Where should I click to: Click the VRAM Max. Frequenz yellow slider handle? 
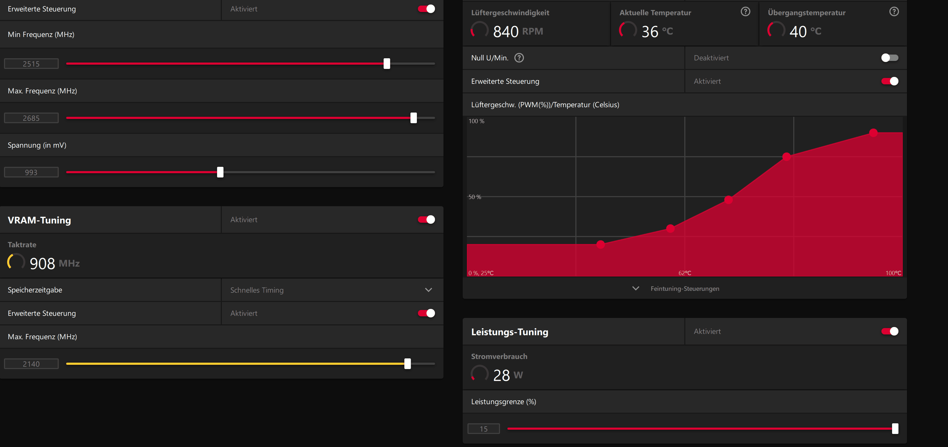point(407,364)
